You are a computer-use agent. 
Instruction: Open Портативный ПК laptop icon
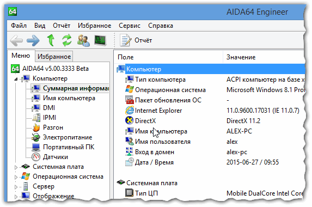point(36,147)
